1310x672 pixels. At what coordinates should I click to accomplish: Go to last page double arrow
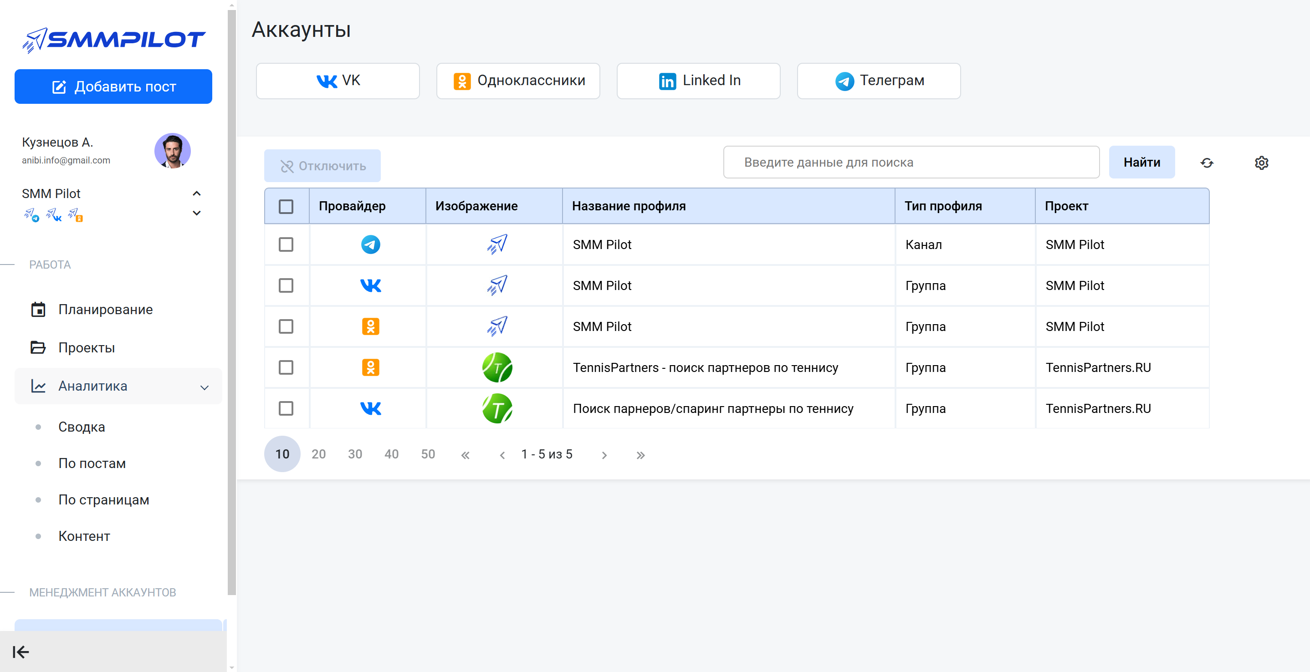641,455
